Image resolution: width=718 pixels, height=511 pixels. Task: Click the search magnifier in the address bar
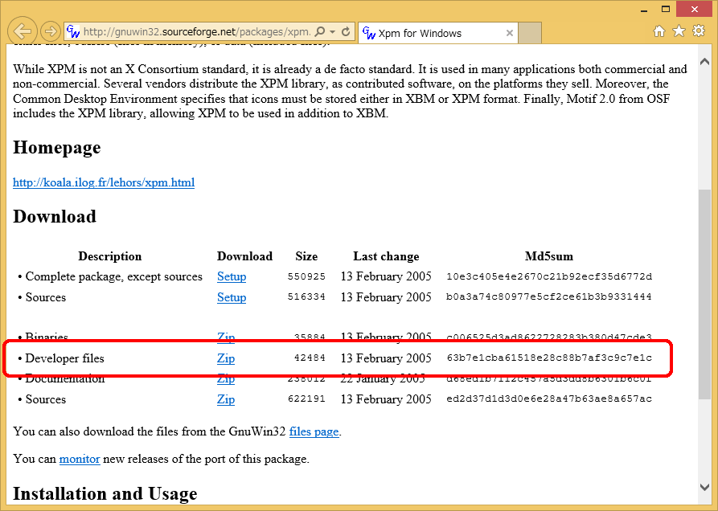320,31
